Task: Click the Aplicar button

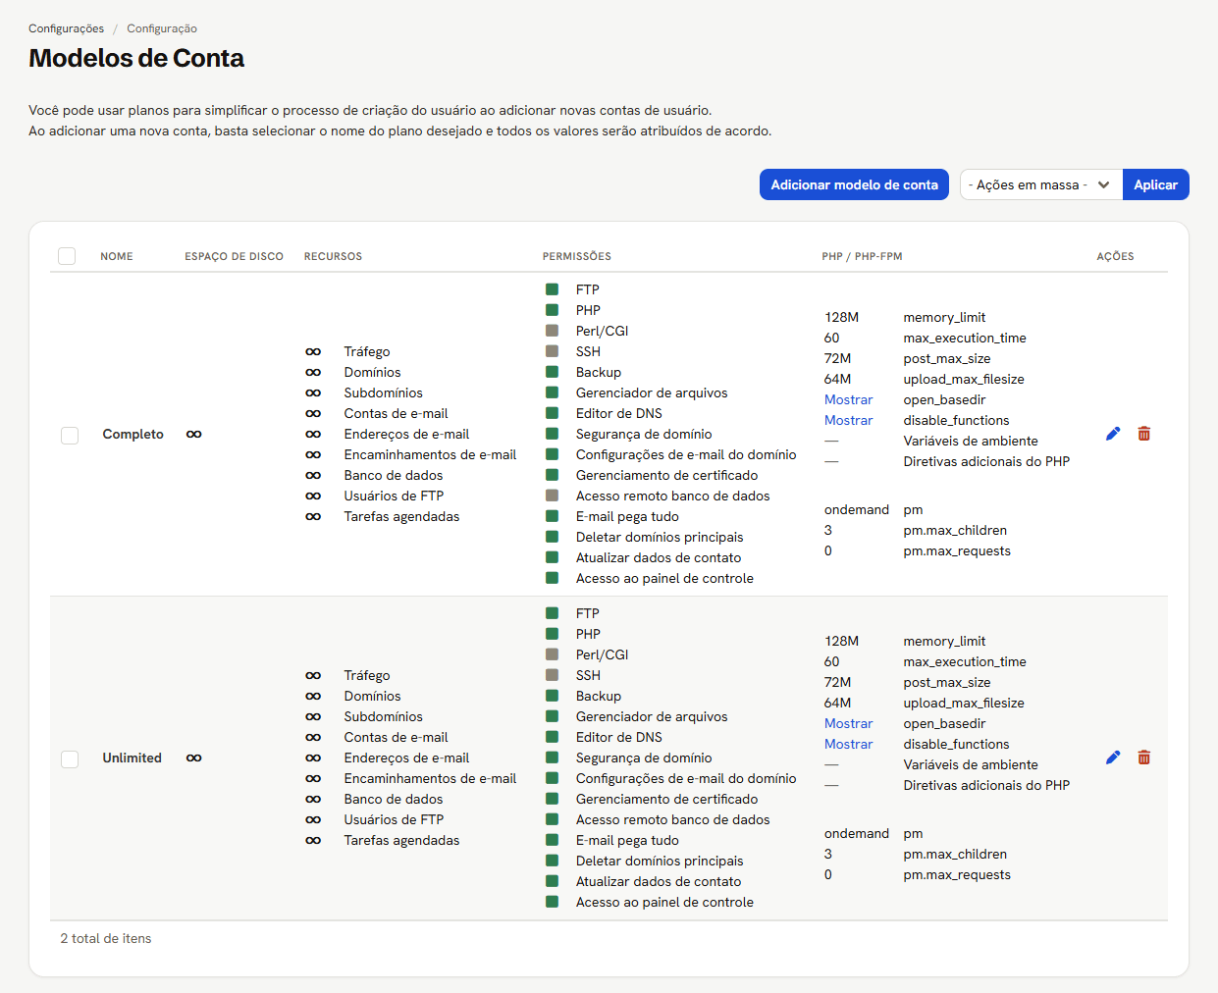Action: [1155, 184]
